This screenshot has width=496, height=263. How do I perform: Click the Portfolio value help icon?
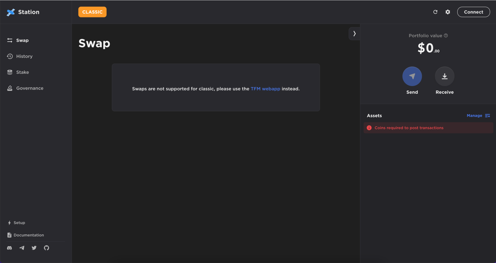446,36
